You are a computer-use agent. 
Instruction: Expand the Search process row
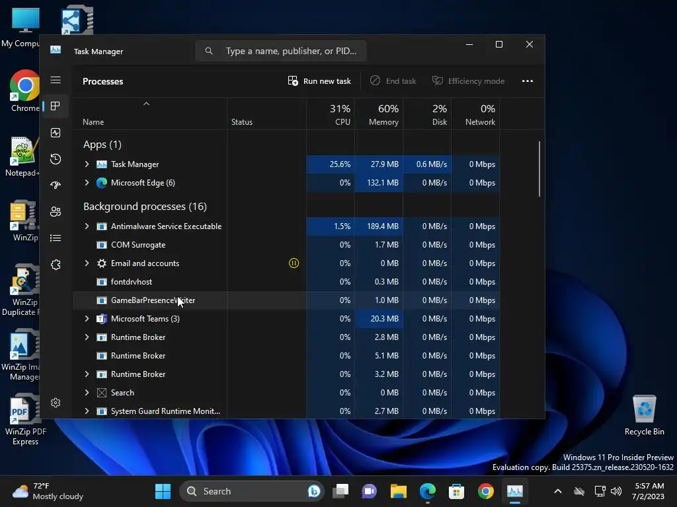click(x=87, y=393)
